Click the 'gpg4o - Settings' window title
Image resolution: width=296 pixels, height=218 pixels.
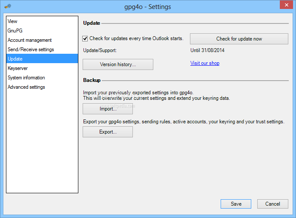click(148, 7)
